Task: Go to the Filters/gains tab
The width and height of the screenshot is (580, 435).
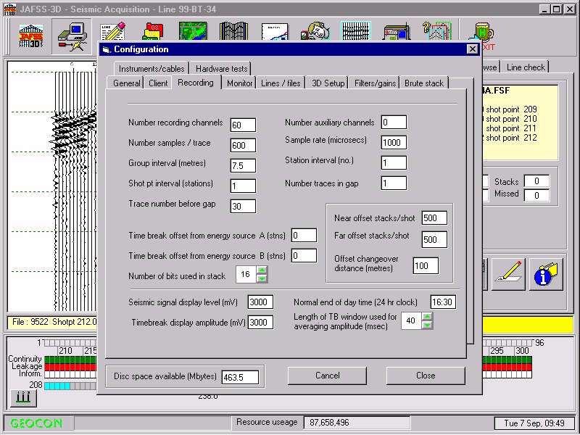Action: click(x=375, y=83)
